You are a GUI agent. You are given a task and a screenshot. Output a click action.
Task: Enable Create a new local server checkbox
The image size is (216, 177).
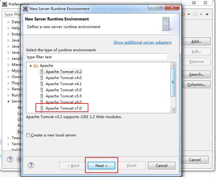pyautogui.click(x=28, y=135)
